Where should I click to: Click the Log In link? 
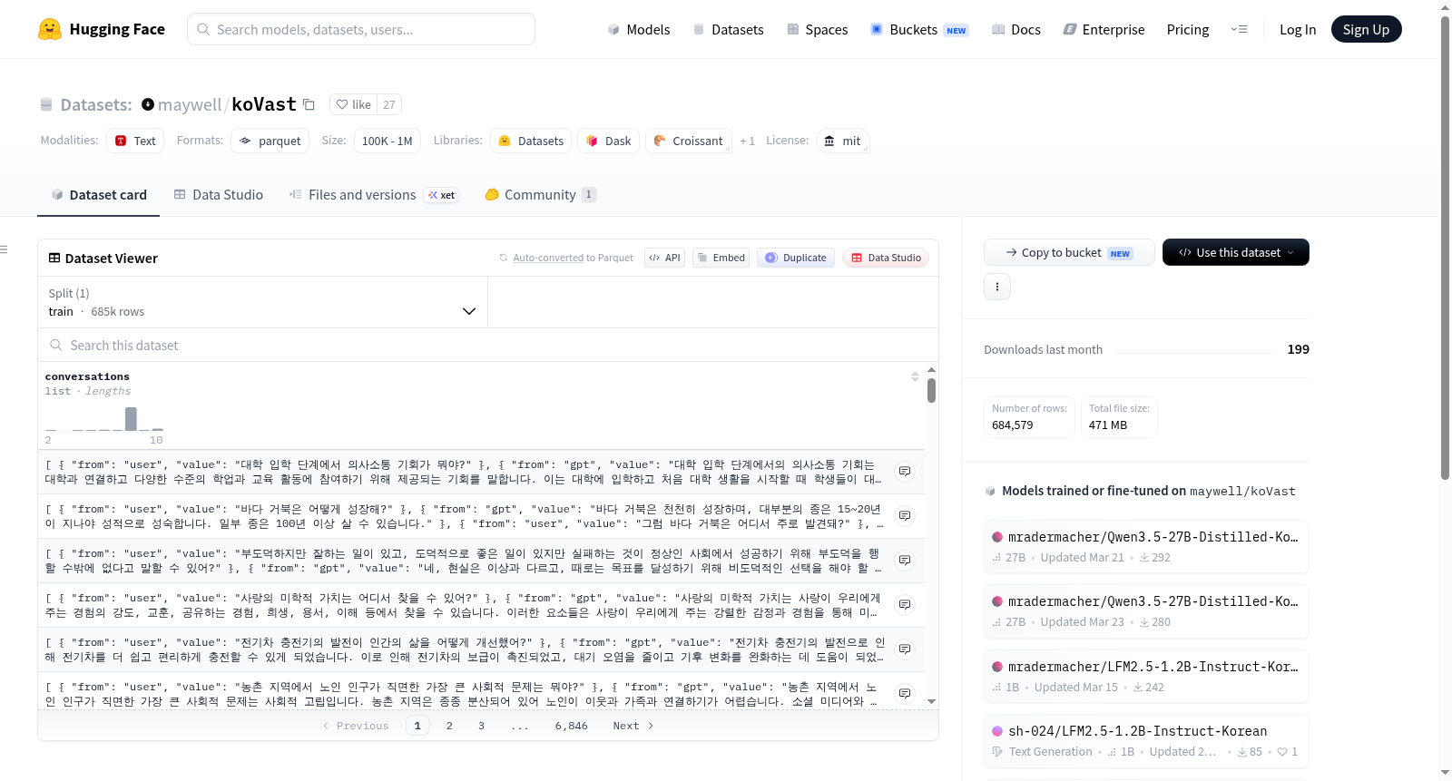pyautogui.click(x=1298, y=29)
